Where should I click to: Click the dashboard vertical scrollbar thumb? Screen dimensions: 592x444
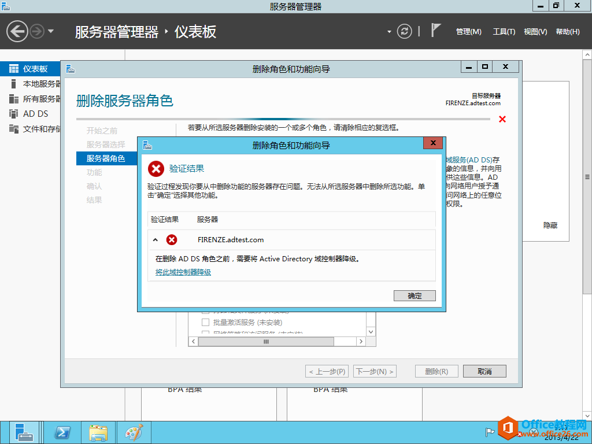pyautogui.click(x=587, y=177)
